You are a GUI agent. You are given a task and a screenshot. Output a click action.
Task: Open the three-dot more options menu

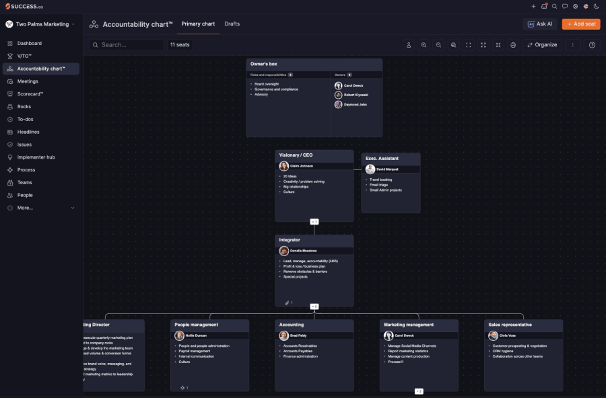click(572, 45)
